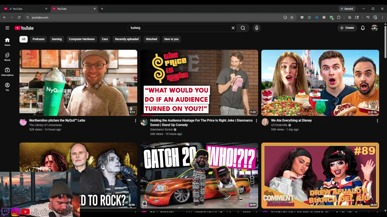This screenshot has width=387, height=217.
Task: Open the Catch 20 Who video thumbnail
Action: pyautogui.click(x=199, y=175)
